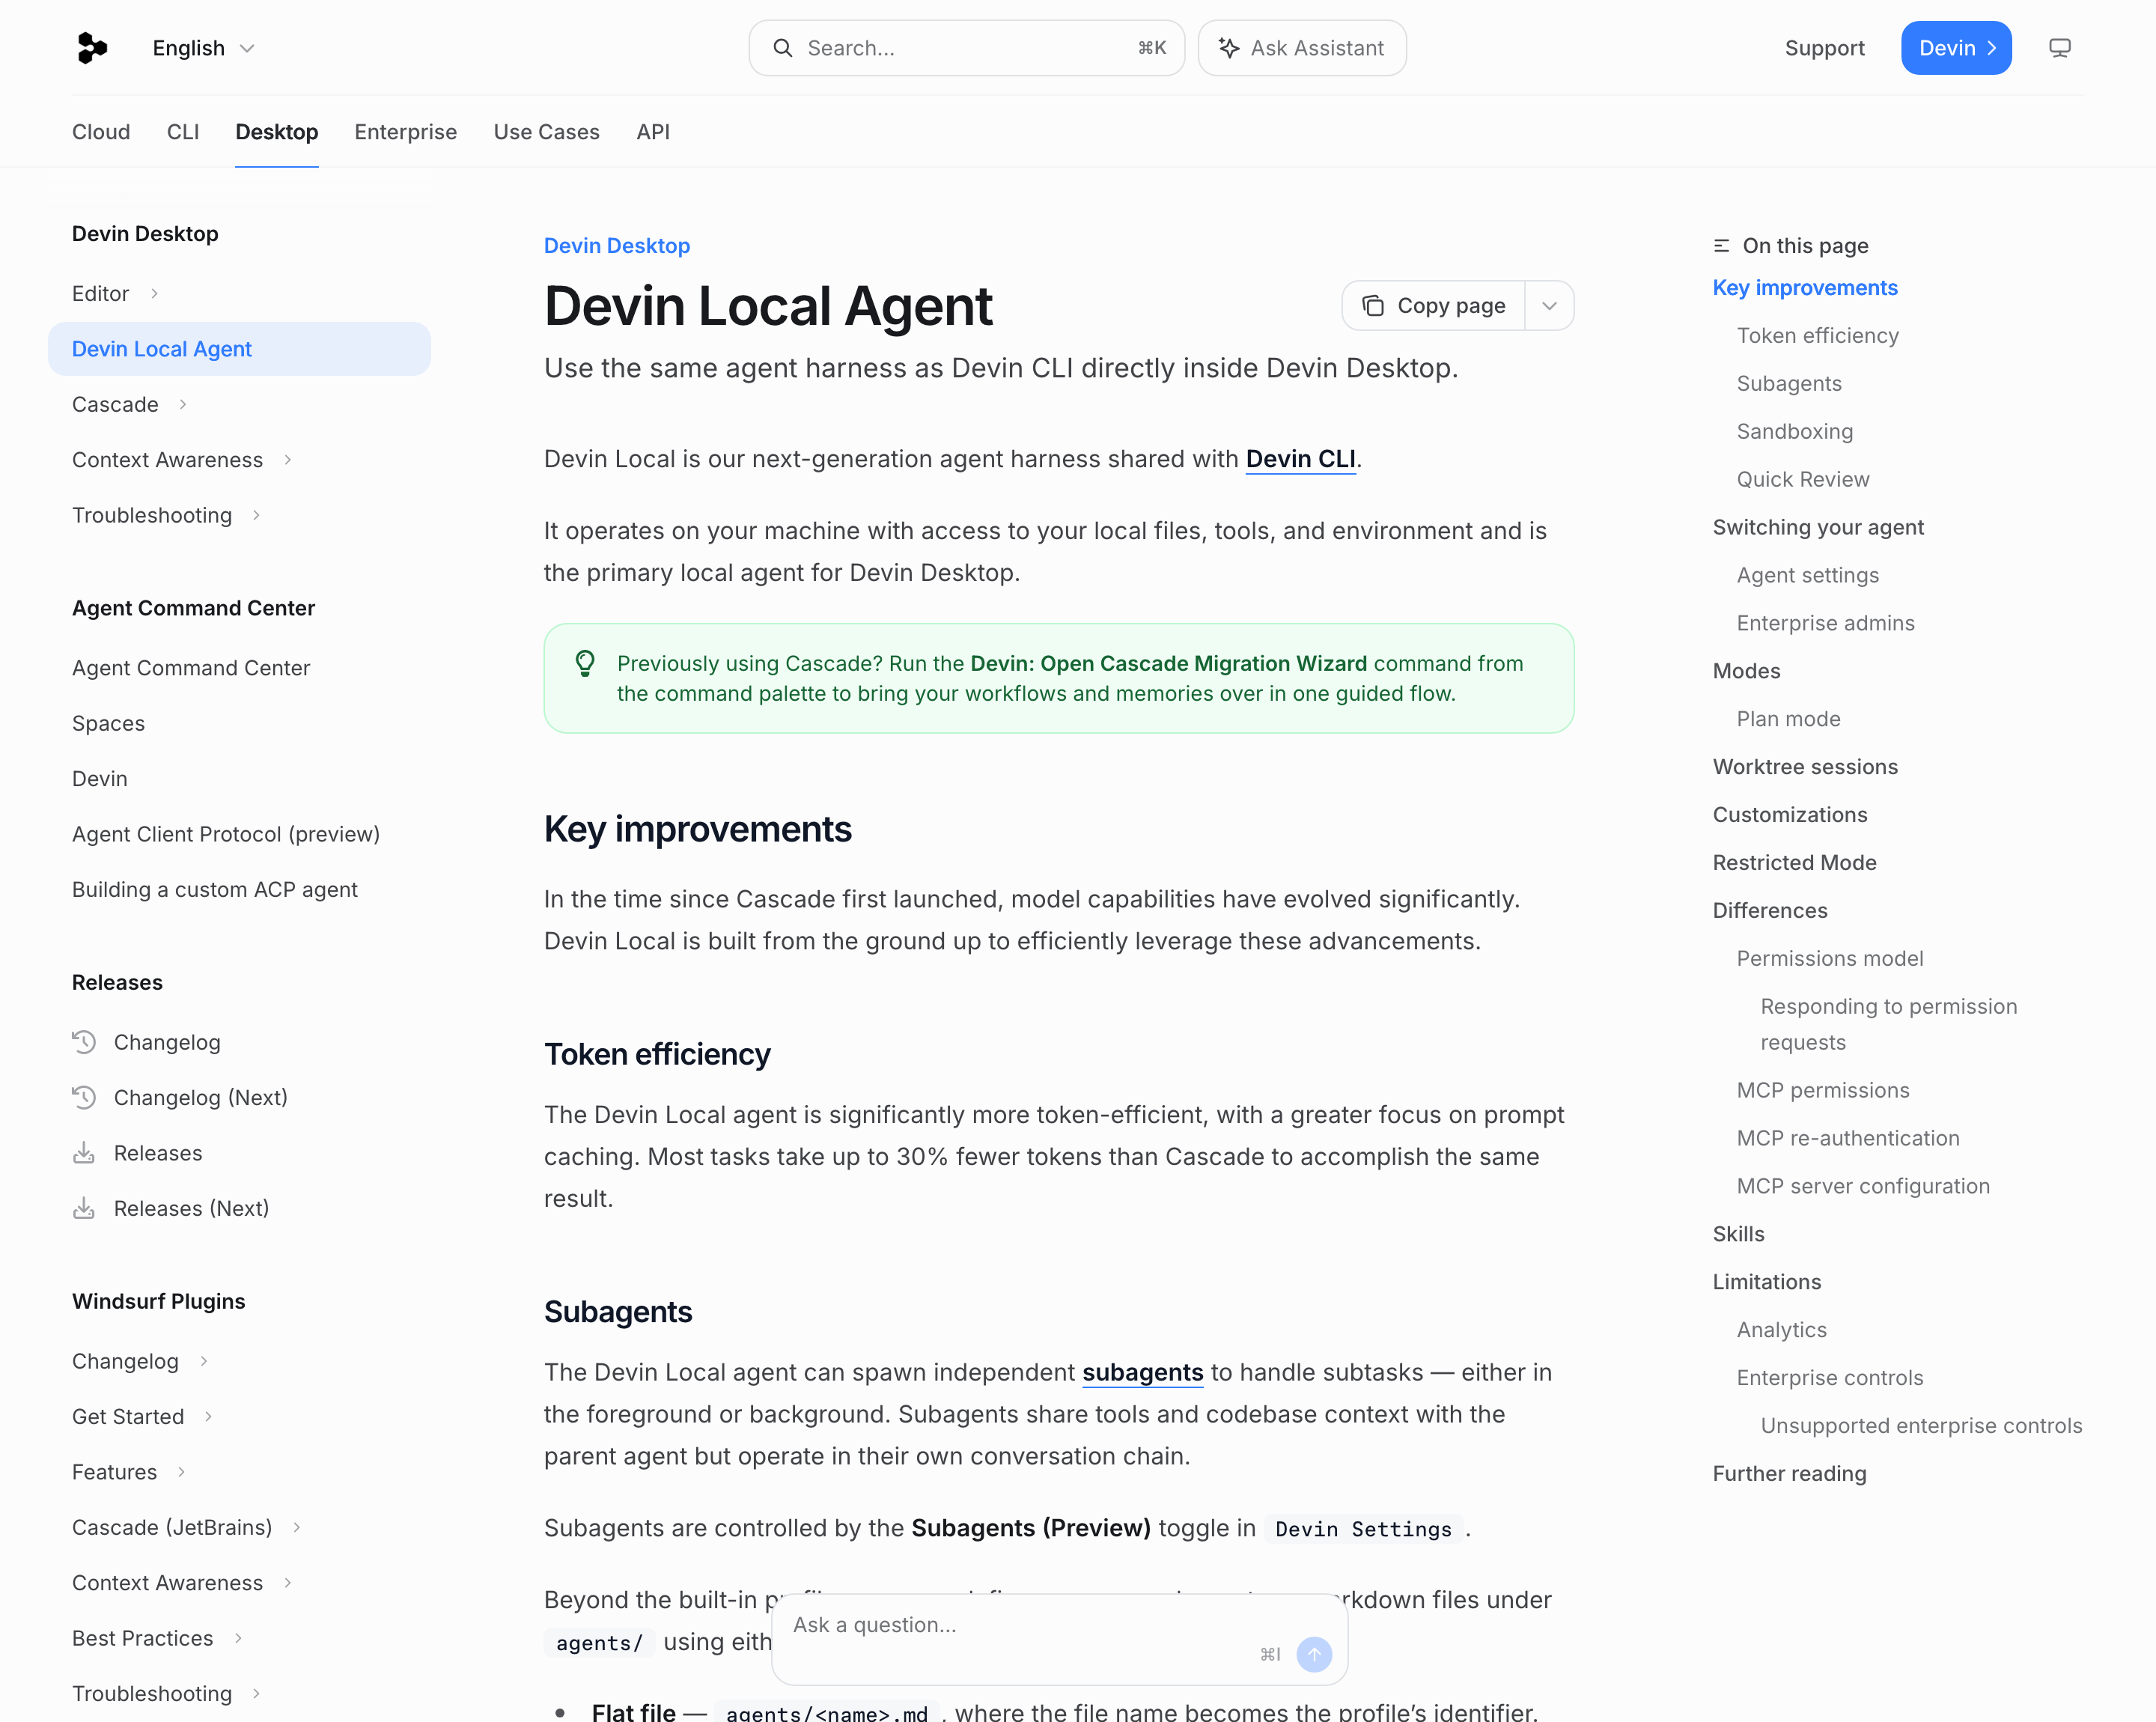The width and height of the screenshot is (2156, 1722).
Task: Follow the subagents link in text
Action: tap(1143, 1373)
